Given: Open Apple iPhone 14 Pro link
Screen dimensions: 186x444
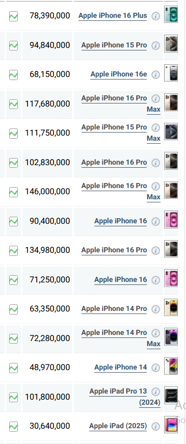Looking at the screenshot, I should click(x=114, y=309).
